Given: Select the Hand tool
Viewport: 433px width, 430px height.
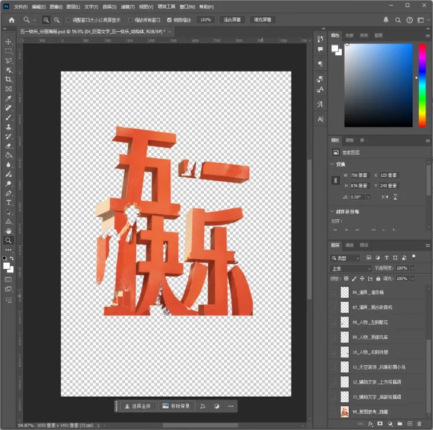Looking at the screenshot, I should 8,231.
